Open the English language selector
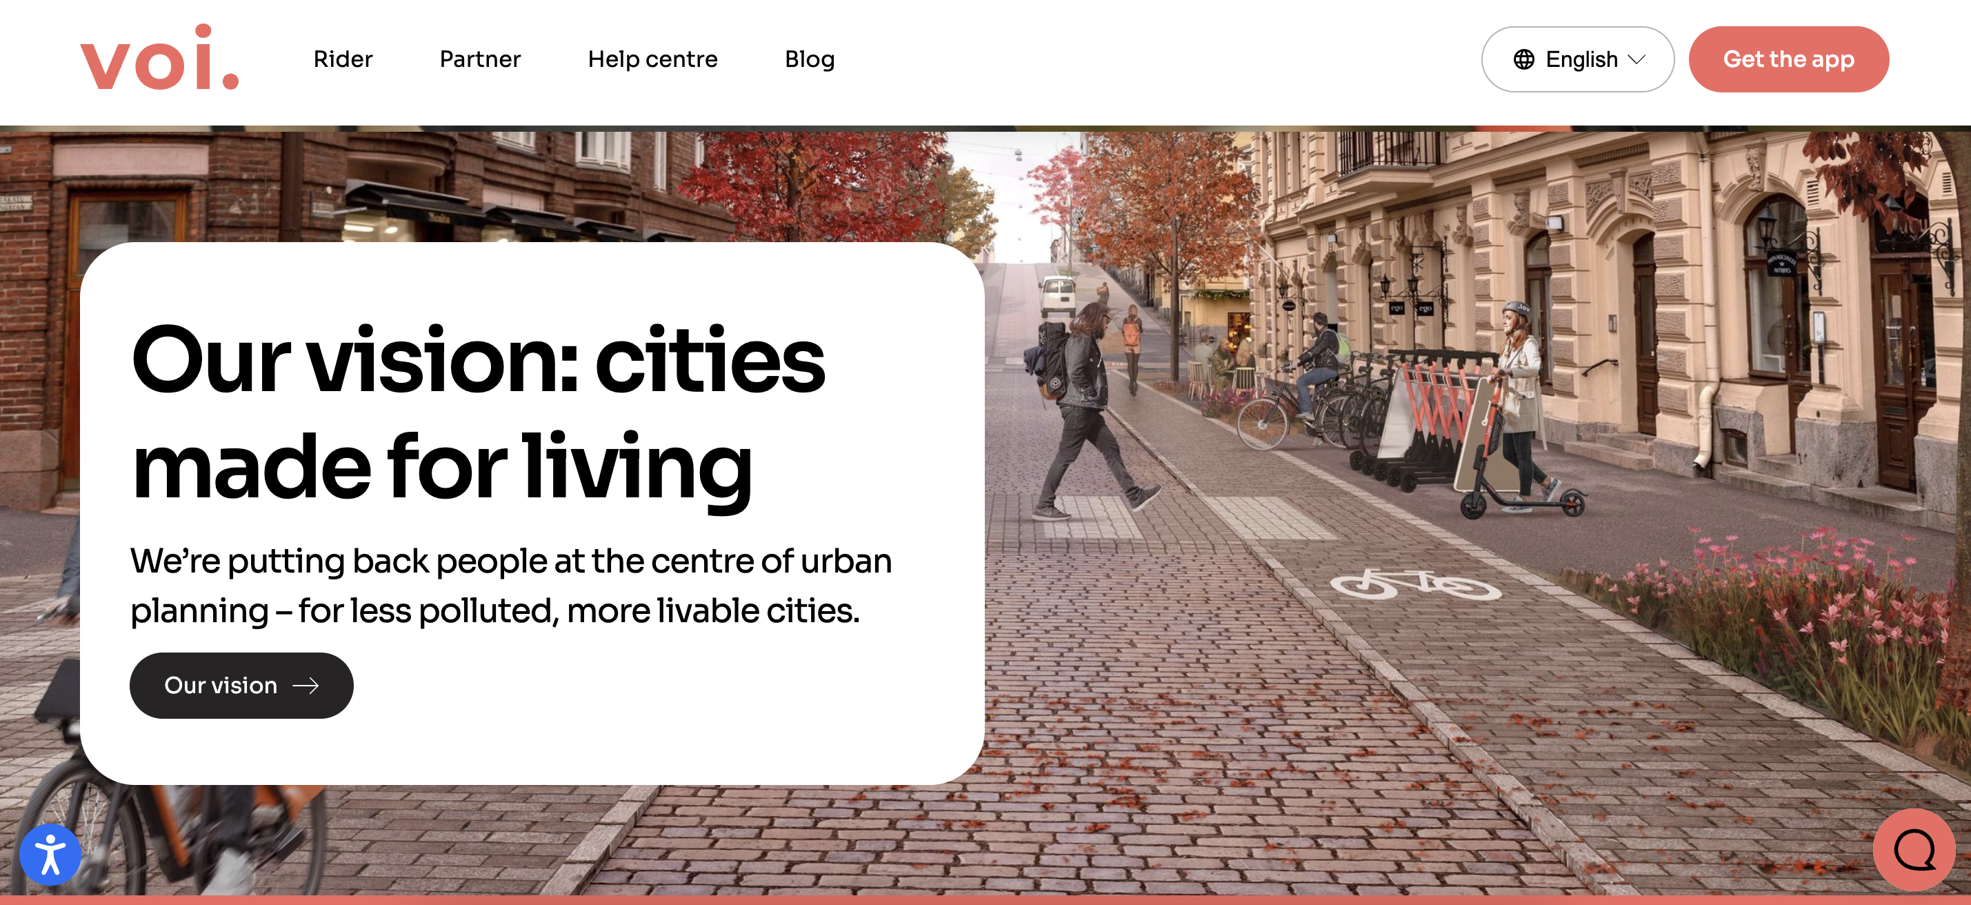Screen dimensions: 1971x905 click(x=1577, y=60)
